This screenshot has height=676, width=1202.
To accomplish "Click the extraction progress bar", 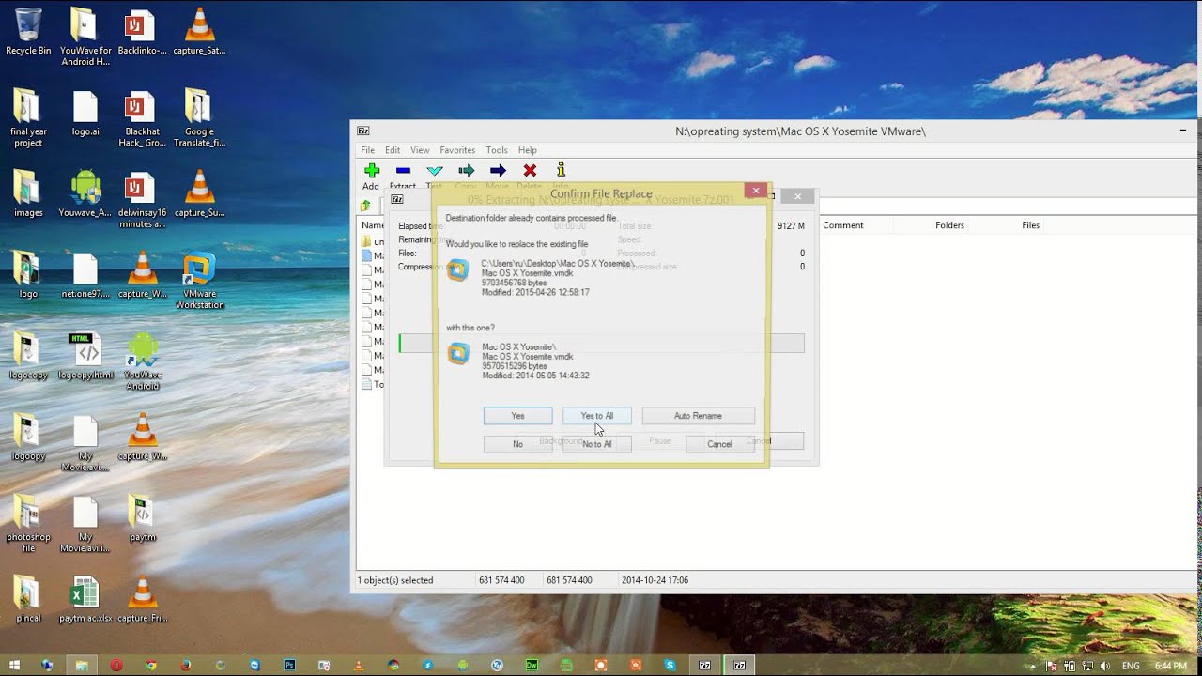I will pos(601,343).
